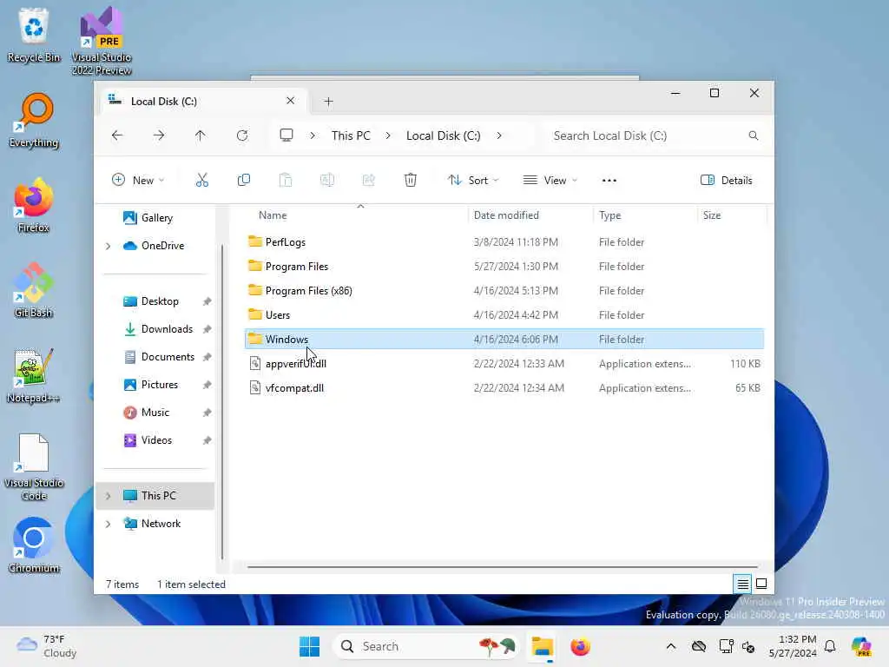The height and width of the screenshot is (667, 889).
Task: Sort by the Size column header
Action: 712,215
